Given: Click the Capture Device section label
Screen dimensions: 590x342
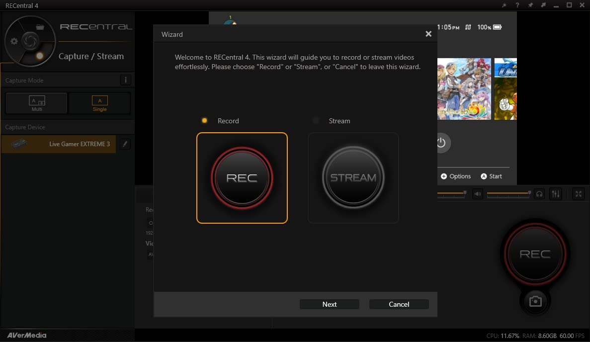Looking at the screenshot, I should (x=25, y=127).
